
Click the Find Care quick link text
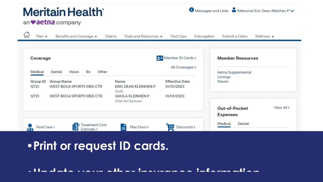click(x=45, y=127)
